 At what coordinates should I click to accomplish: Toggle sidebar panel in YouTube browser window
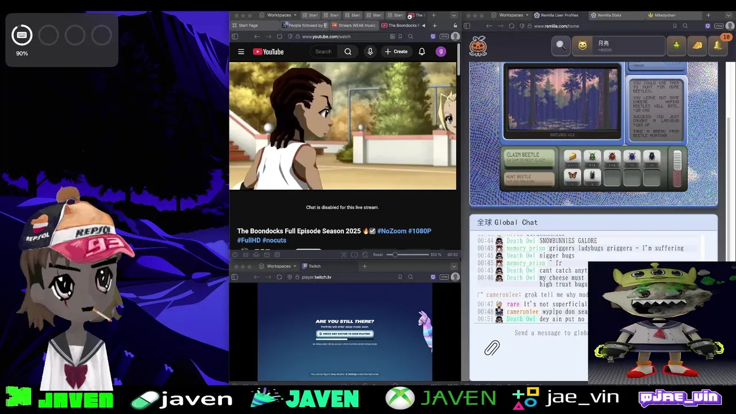pos(235,36)
